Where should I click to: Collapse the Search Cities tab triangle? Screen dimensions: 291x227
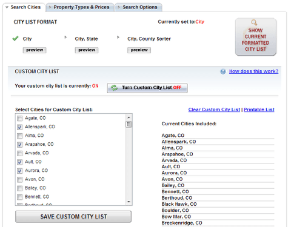(7, 7)
